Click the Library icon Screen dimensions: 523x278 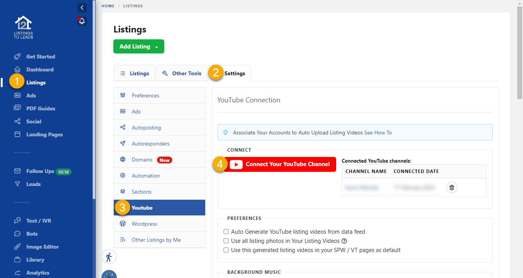click(x=17, y=260)
